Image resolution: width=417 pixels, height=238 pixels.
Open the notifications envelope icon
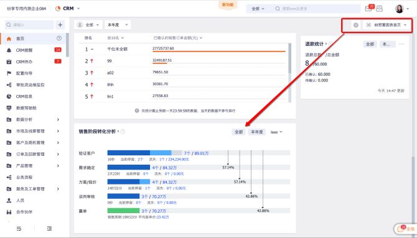coord(368,9)
